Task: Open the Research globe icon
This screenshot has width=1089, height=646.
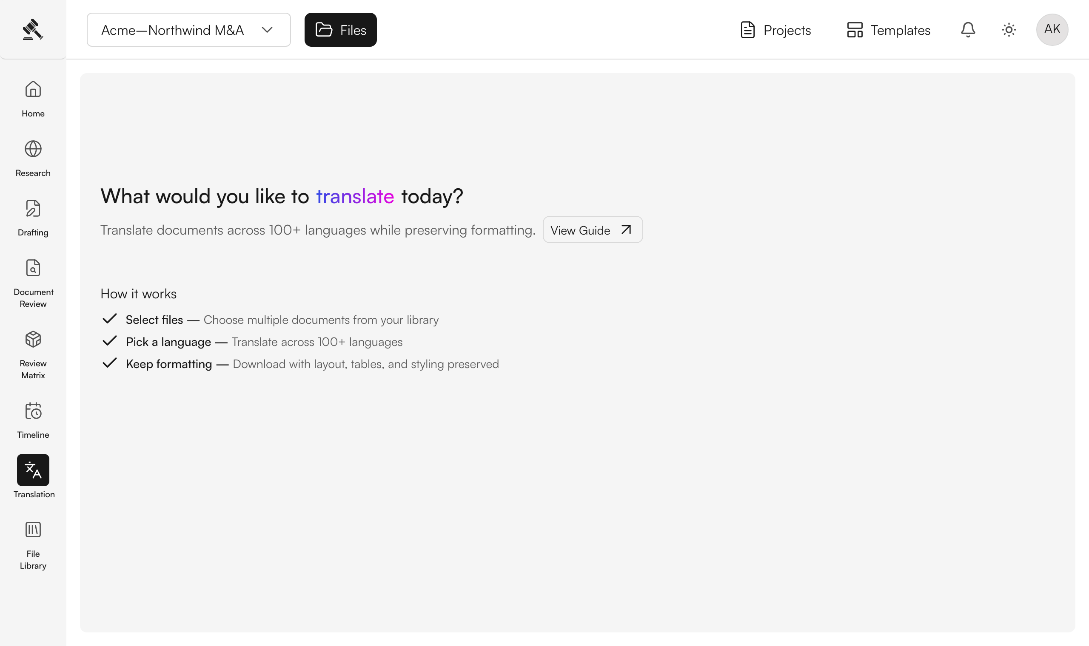Action: 33,149
